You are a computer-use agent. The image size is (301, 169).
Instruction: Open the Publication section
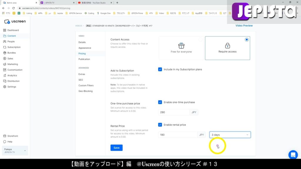[x=84, y=59]
